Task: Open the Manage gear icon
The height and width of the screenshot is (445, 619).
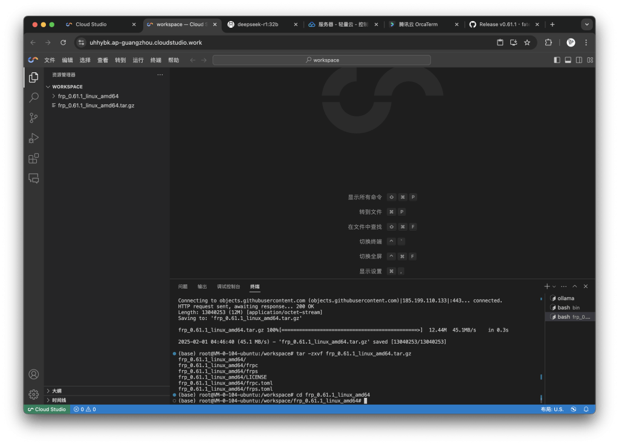Action: [x=34, y=394]
